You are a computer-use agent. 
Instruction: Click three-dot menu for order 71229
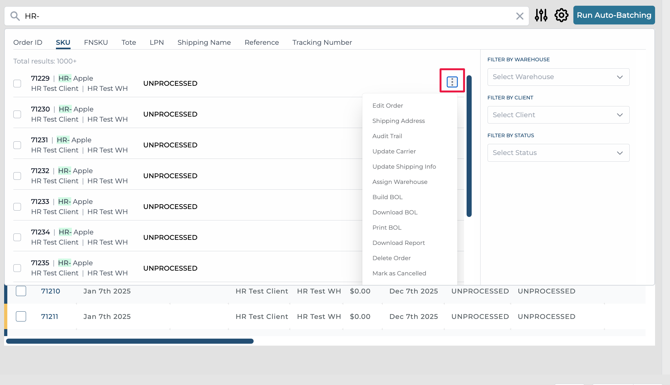tap(452, 82)
